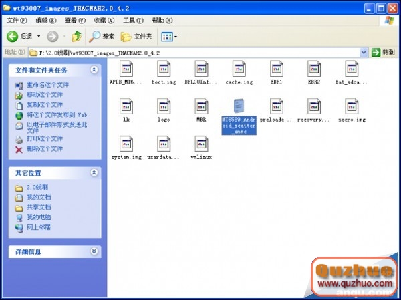The image size is (401, 300).
Task: Open the View (查看) menu
Action: pos(75,21)
